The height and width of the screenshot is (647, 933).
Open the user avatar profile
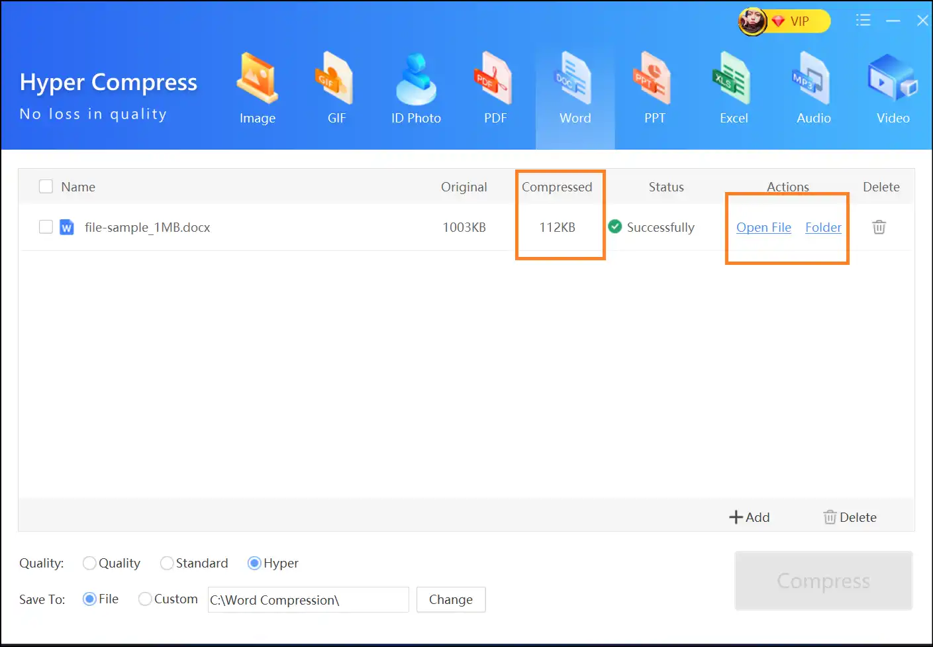tap(752, 21)
